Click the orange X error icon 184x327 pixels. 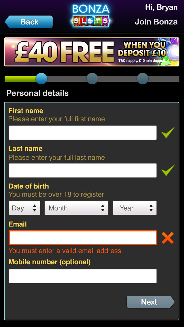point(168,238)
